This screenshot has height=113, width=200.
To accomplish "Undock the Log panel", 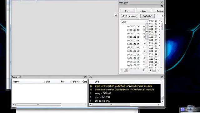I will pyautogui.click(x=162, y=77).
